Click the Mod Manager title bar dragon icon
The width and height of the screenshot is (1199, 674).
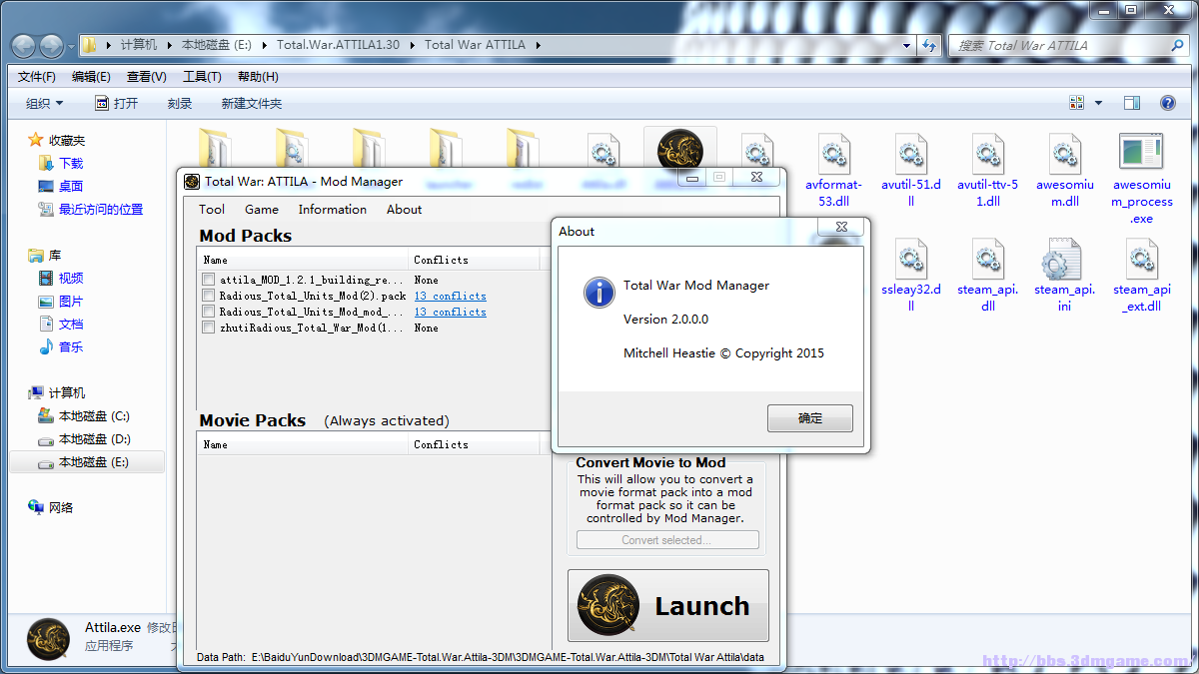tap(192, 181)
